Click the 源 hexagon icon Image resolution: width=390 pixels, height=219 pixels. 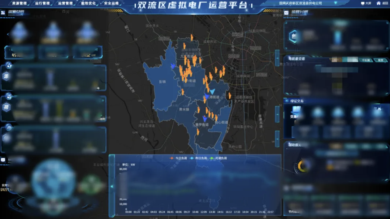pyautogui.click(x=6, y=76)
